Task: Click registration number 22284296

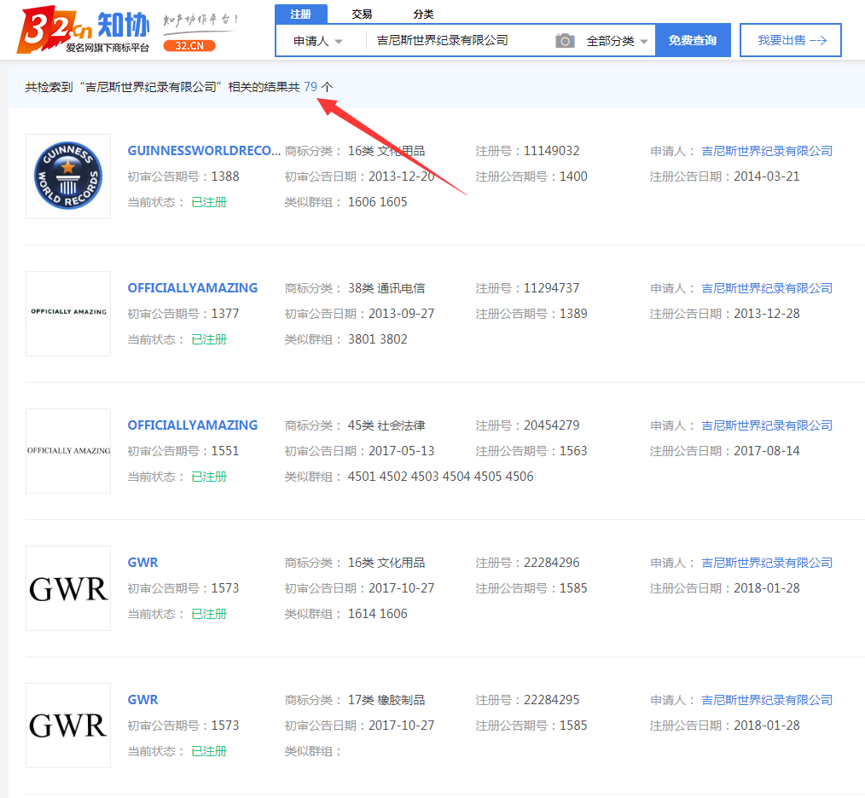Action: [552, 563]
